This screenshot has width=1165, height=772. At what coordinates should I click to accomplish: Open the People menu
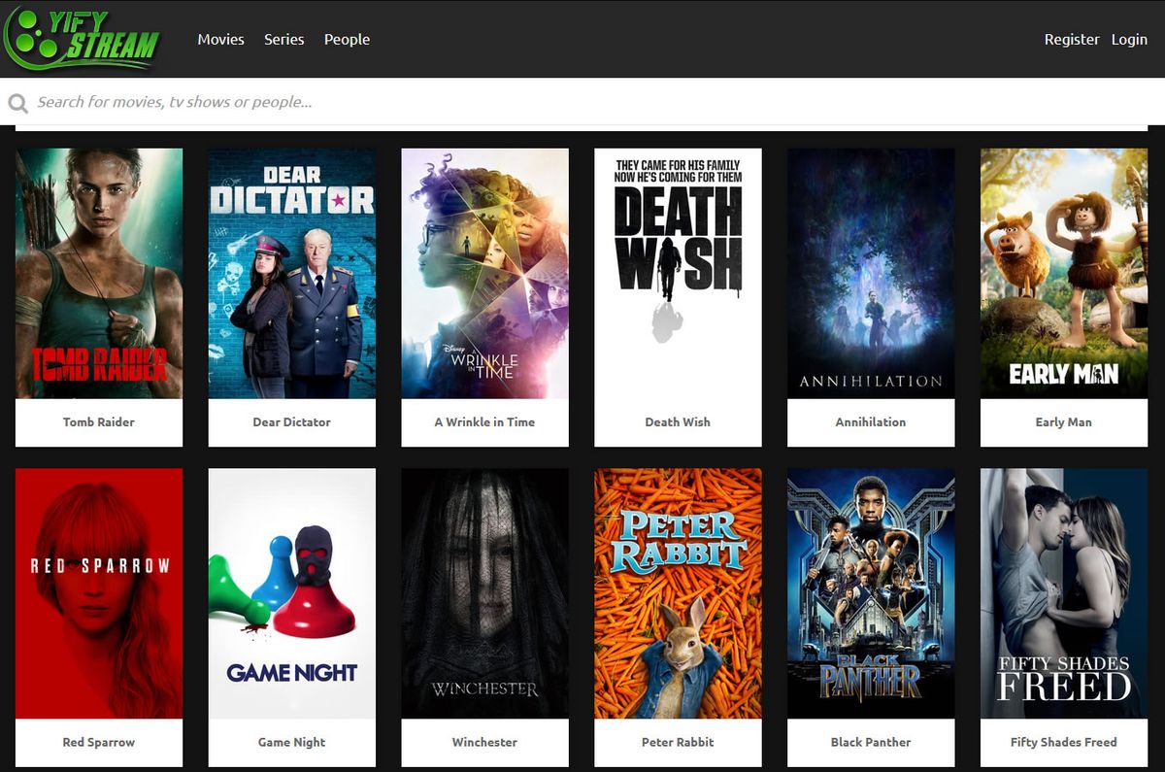point(347,40)
